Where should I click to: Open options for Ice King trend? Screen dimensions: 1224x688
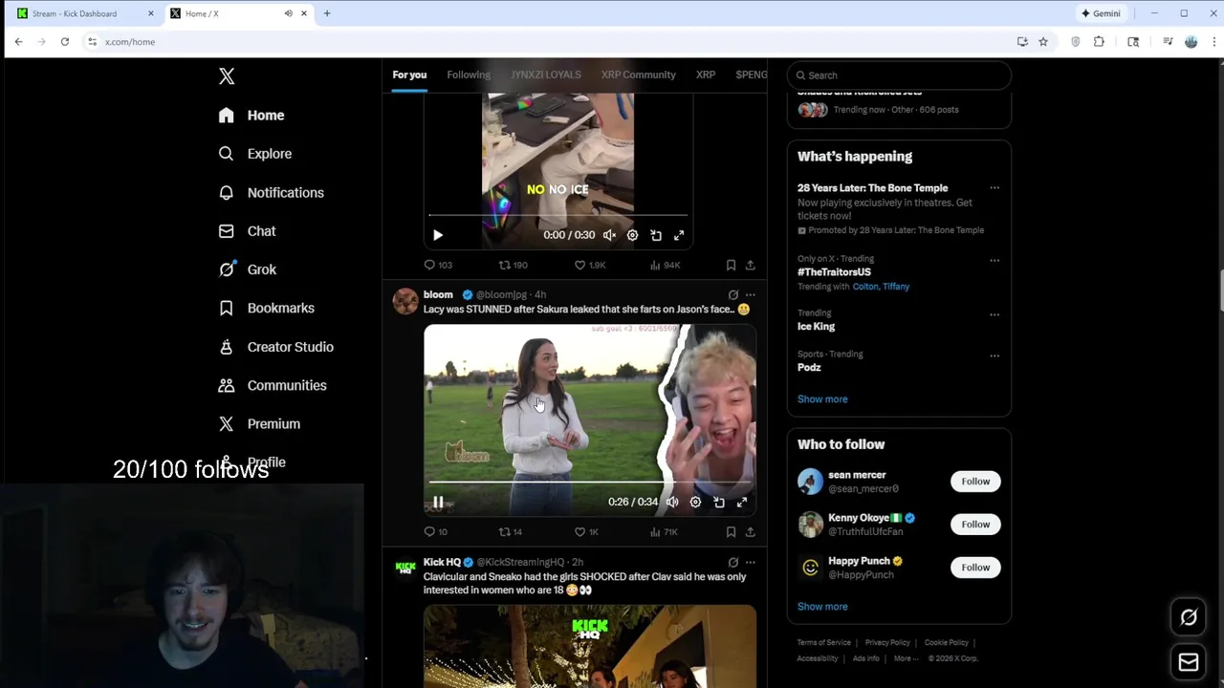(x=994, y=314)
